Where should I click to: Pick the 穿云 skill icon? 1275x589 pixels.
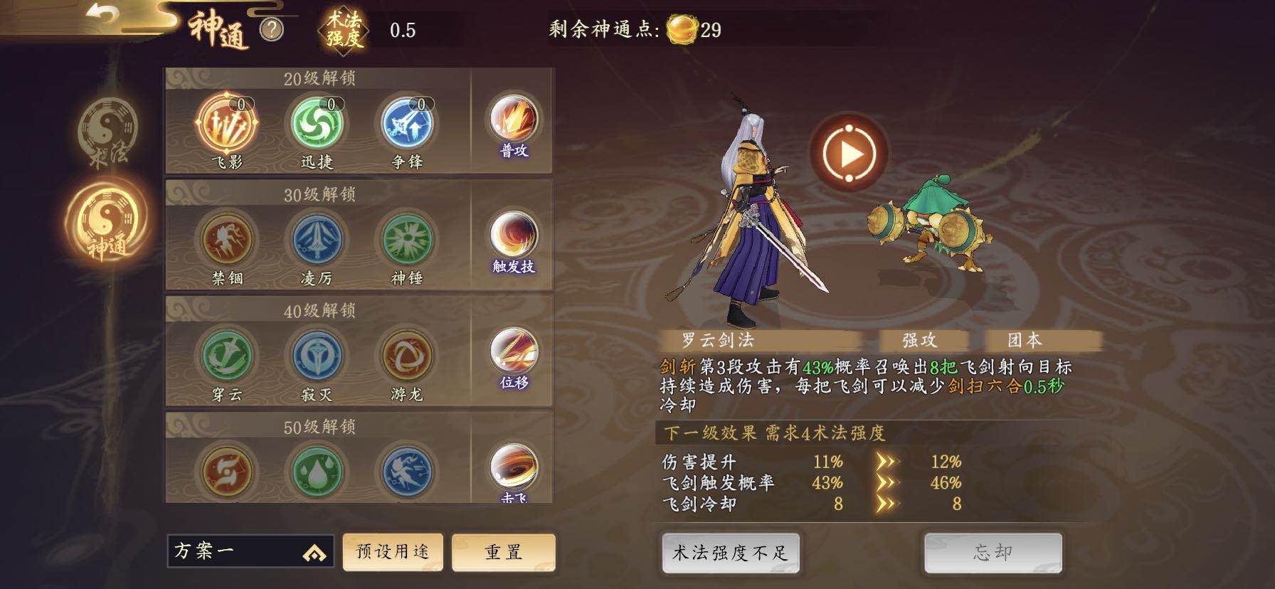(x=226, y=356)
